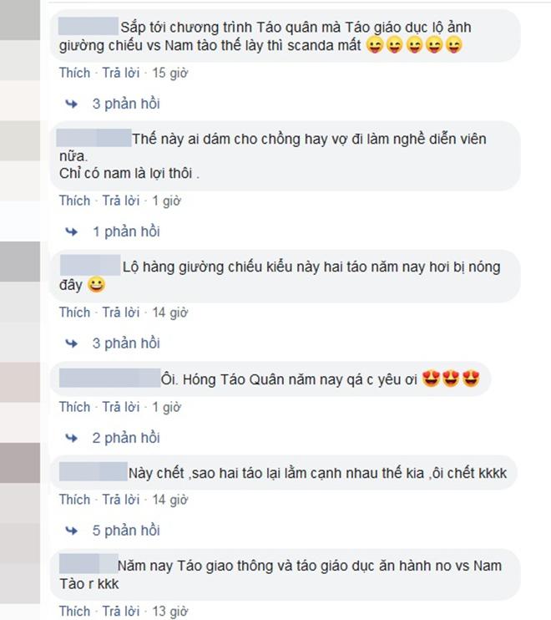The width and height of the screenshot is (551, 620).
Task: Click reply arrow icon beside '5 phản hồi'
Action: click(72, 531)
